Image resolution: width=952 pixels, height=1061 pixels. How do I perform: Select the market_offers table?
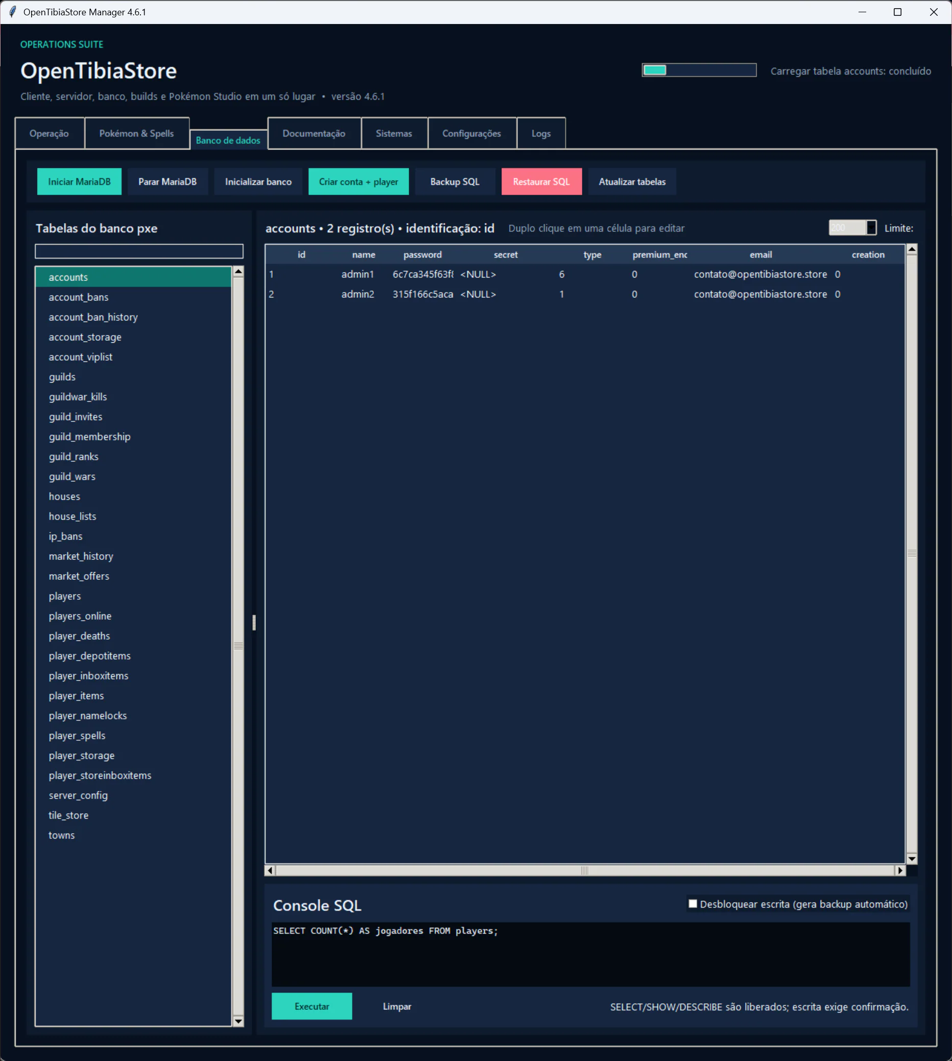(x=133, y=576)
